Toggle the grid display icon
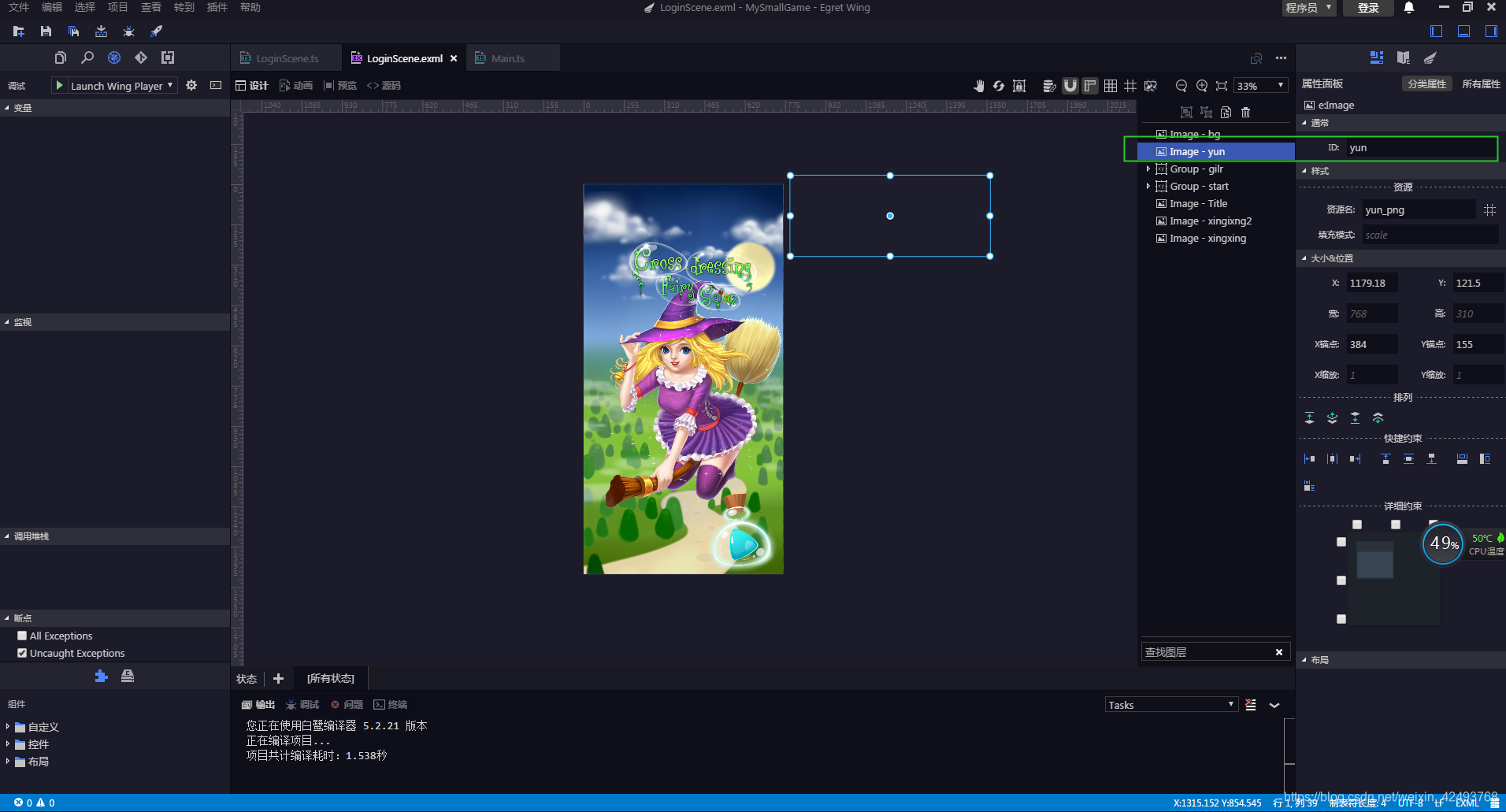Screen dimensions: 1506x812 [1111, 86]
